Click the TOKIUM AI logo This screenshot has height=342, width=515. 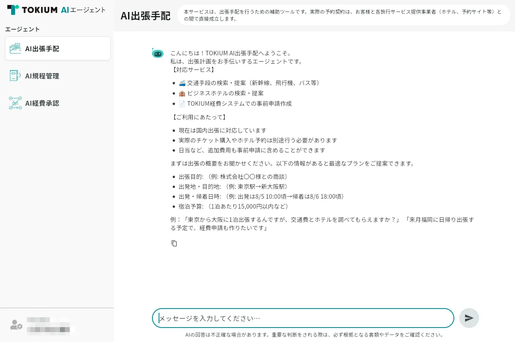37,10
